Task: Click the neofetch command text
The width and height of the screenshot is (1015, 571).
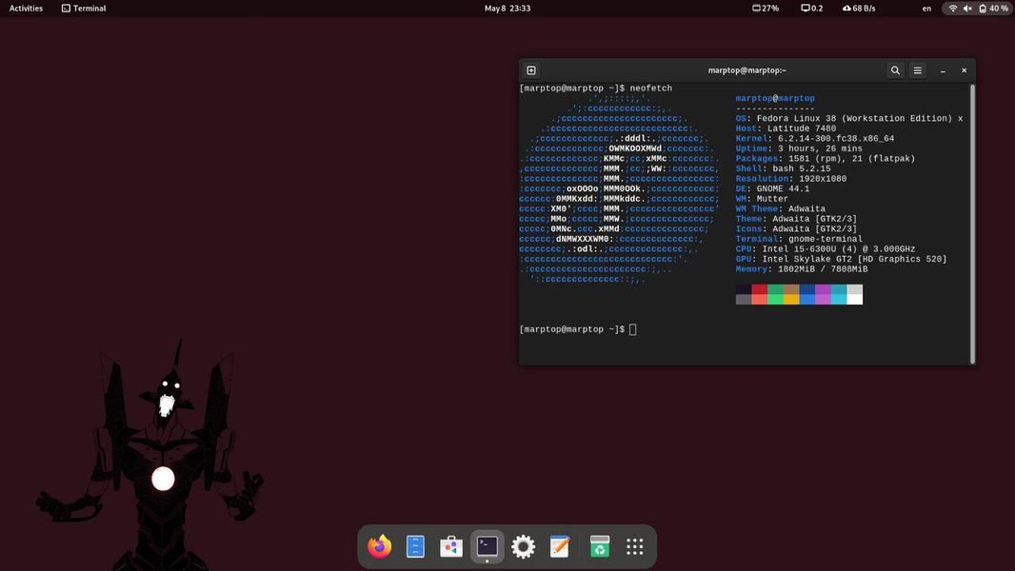Action: (650, 88)
